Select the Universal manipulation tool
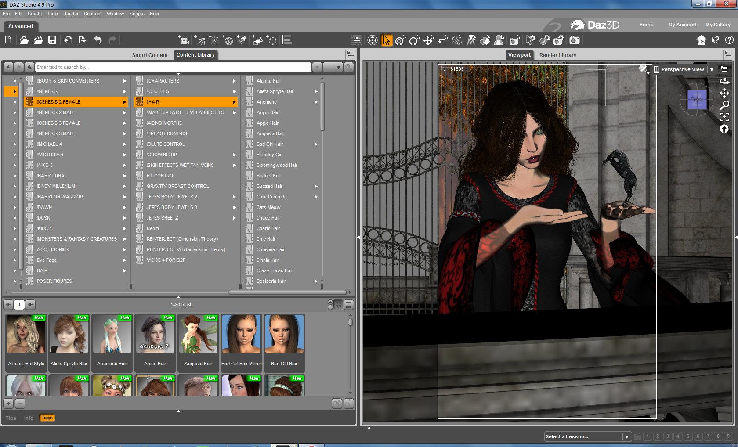Image resolution: width=738 pixels, height=447 pixels. point(400,41)
